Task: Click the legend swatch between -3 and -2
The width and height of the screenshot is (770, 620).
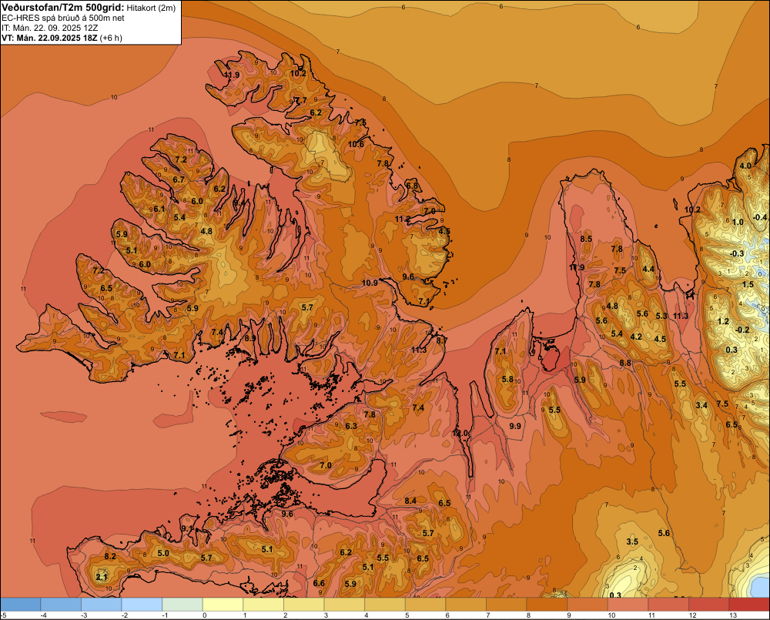Action: (x=102, y=605)
